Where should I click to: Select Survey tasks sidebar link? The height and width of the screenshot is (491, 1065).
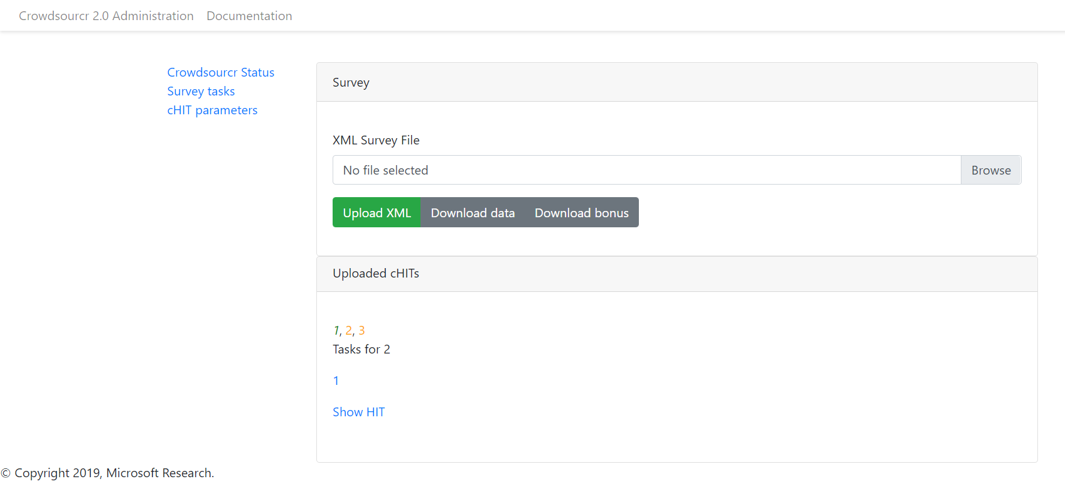pyautogui.click(x=201, y=91)
